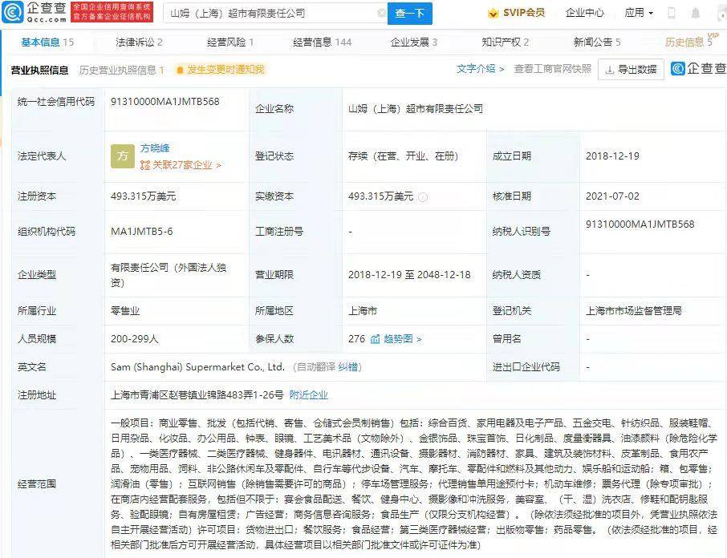Screen dimensions: 727x558
Task: Click the SVIP会员 crown icon
Action: [x=493, y=12]
